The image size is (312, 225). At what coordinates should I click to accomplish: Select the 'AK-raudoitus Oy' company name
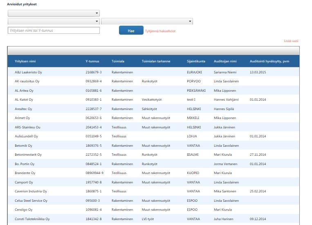(27, 81)
